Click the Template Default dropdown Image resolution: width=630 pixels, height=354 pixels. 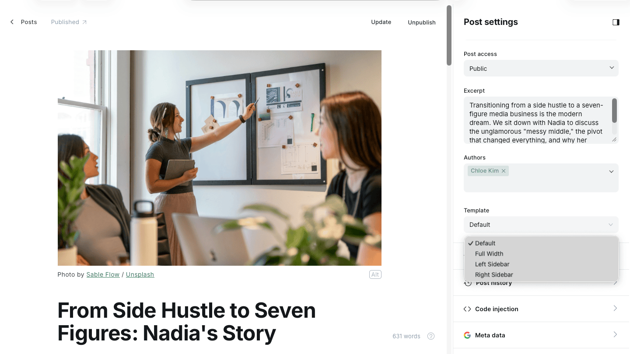[541, 225]
